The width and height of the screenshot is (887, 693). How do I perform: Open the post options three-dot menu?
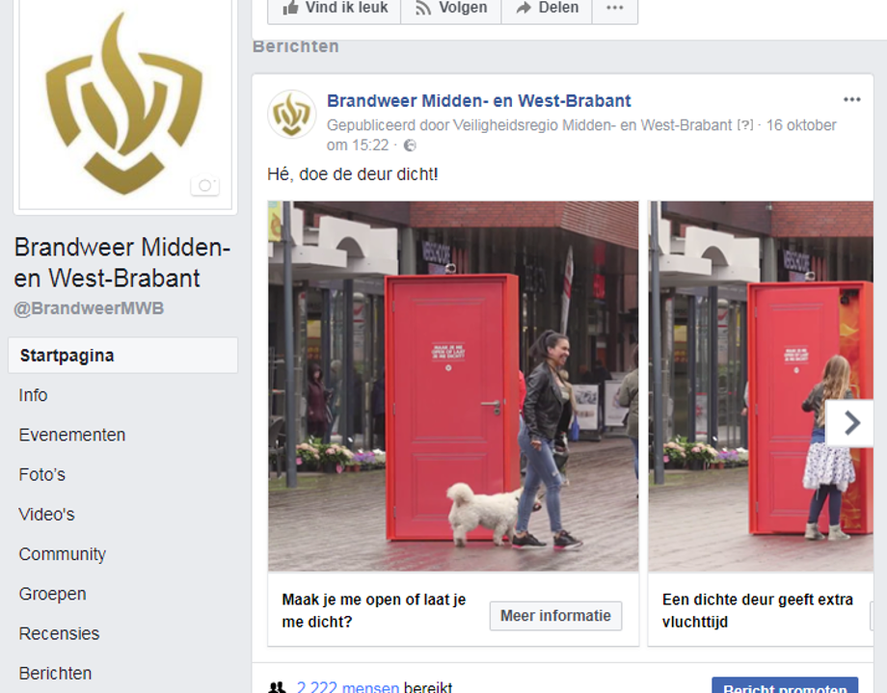pyautogui.click(x=851, y=99)
